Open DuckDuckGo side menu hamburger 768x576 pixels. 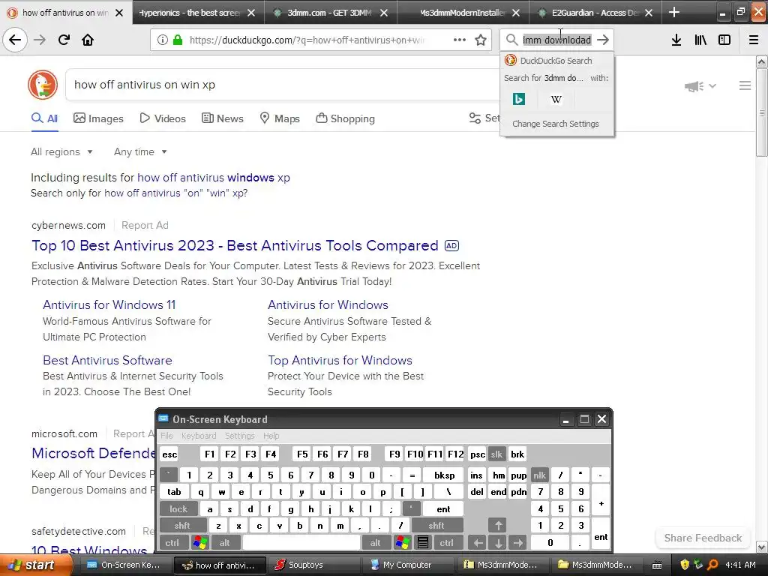[x=745, y=85]
